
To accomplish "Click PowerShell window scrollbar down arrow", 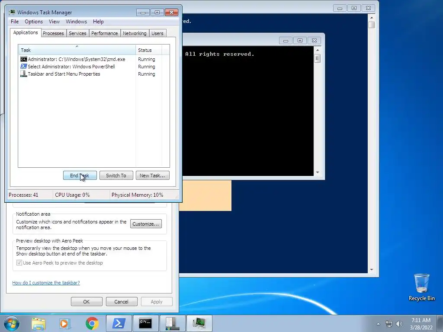I will (x=372, y=270).
